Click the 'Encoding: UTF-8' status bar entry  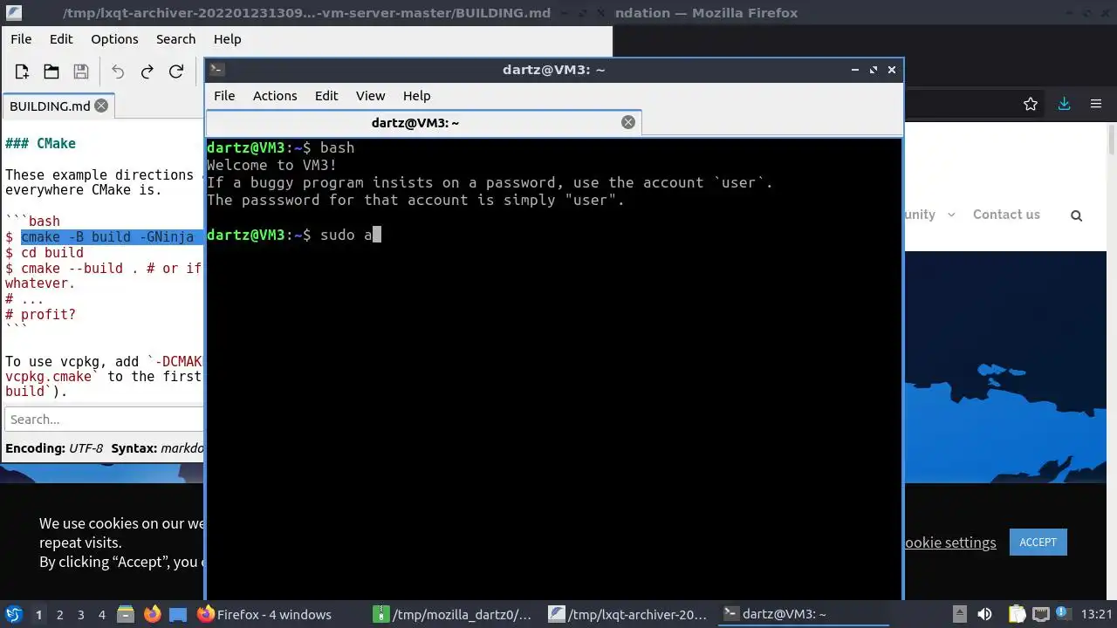pos(54,448)
